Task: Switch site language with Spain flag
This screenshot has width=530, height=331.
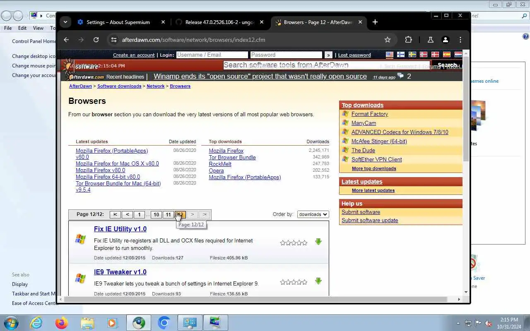Action: pos(446,55)
